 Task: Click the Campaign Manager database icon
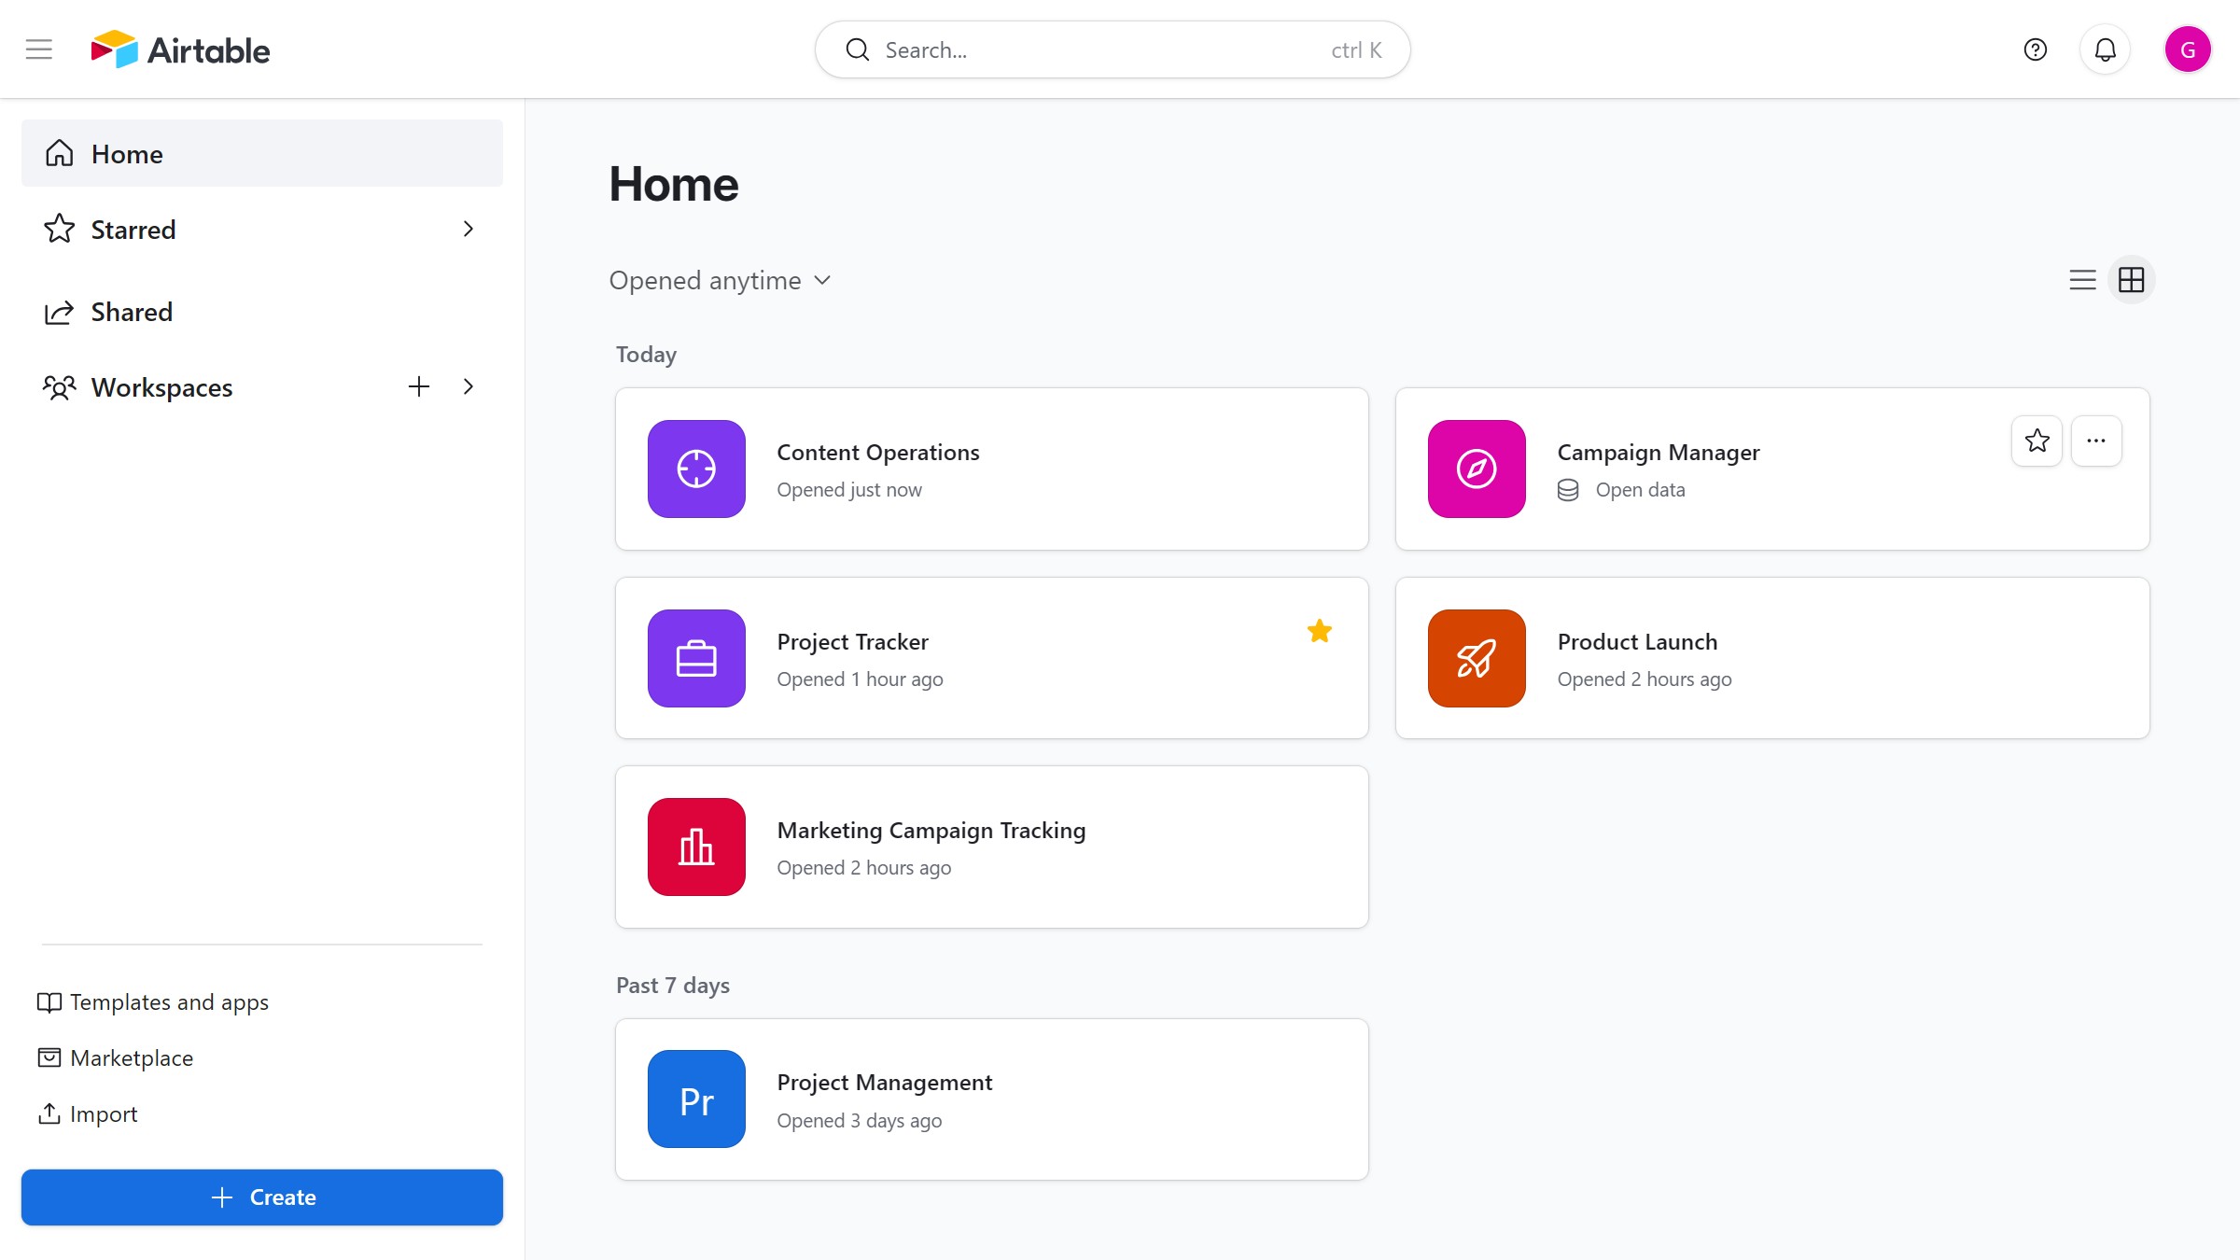(1568, 490)
